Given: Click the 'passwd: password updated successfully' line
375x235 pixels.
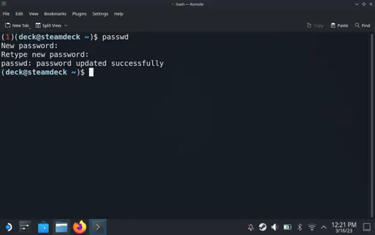Looking at the screenshot, I should click(x=82, y=63).
